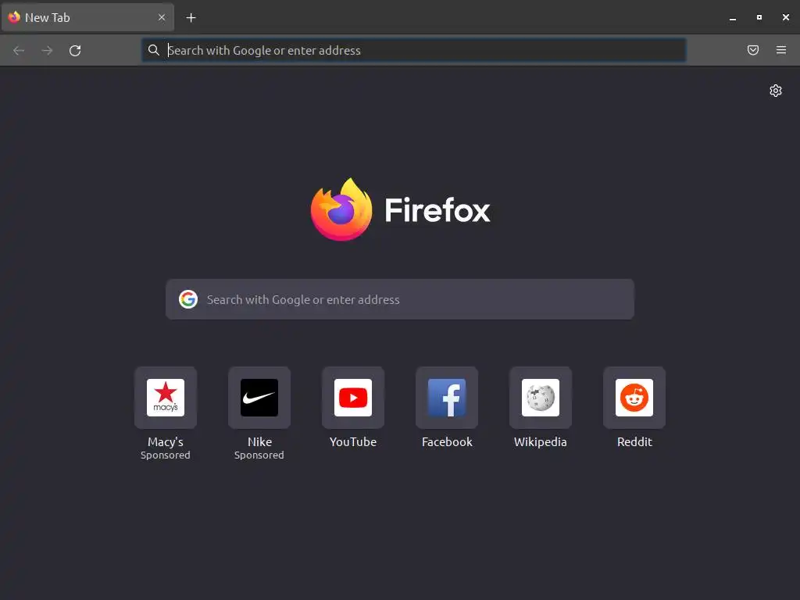The image size is (800, 600).
Task: Click the Facebook label text
Action: tap(447, 442)
